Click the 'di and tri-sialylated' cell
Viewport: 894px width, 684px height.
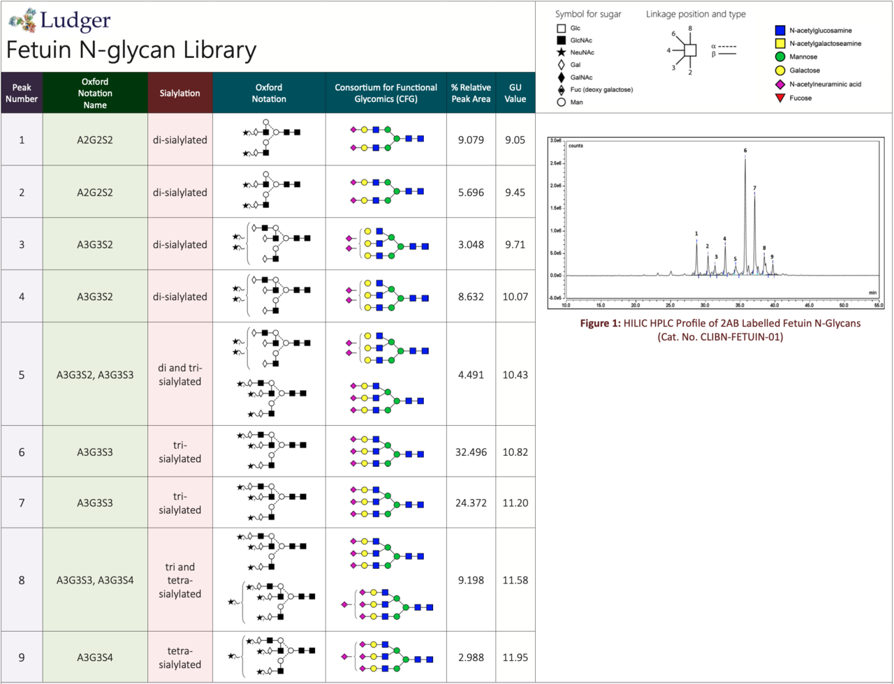point(180,374)
